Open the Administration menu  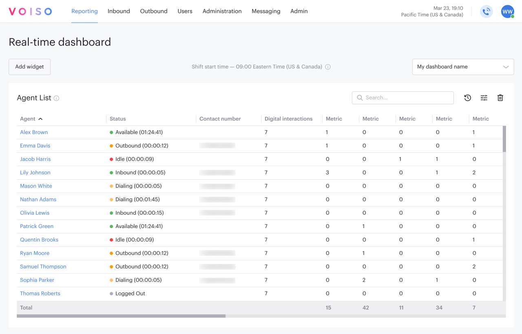(222, 11)
